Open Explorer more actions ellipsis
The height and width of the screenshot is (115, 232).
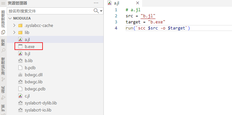[96, 3]
